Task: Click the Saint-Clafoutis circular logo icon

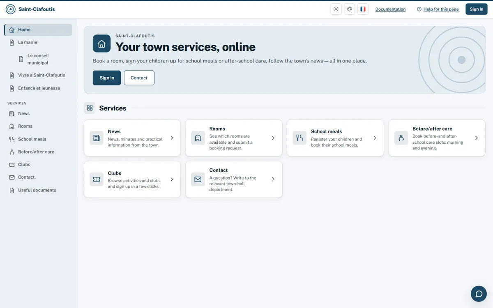Action: click(11, 9)
